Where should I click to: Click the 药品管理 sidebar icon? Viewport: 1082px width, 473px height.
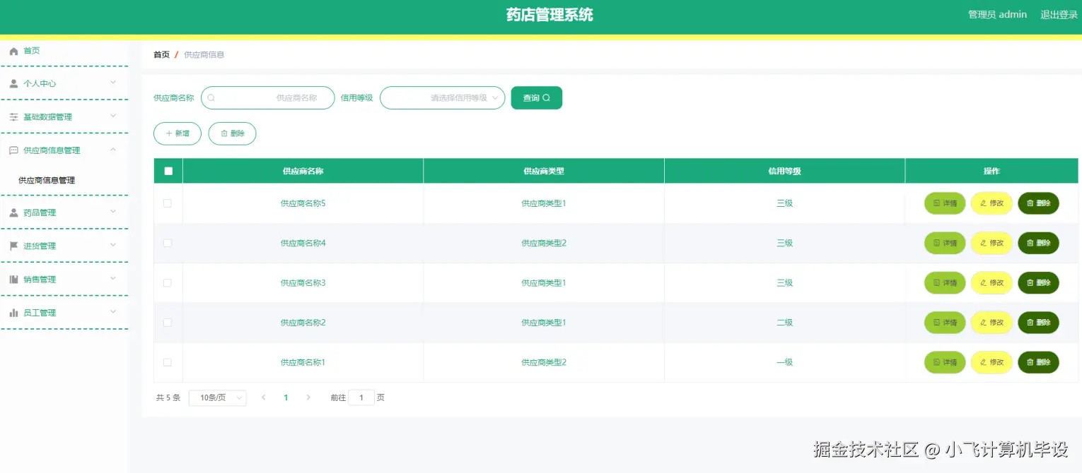12,212
